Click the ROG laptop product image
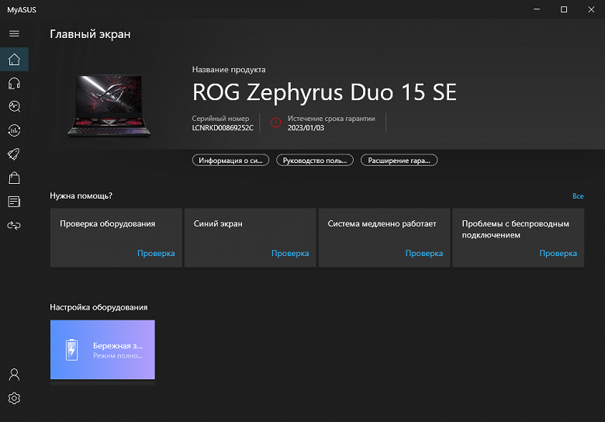 pos(109,105)
